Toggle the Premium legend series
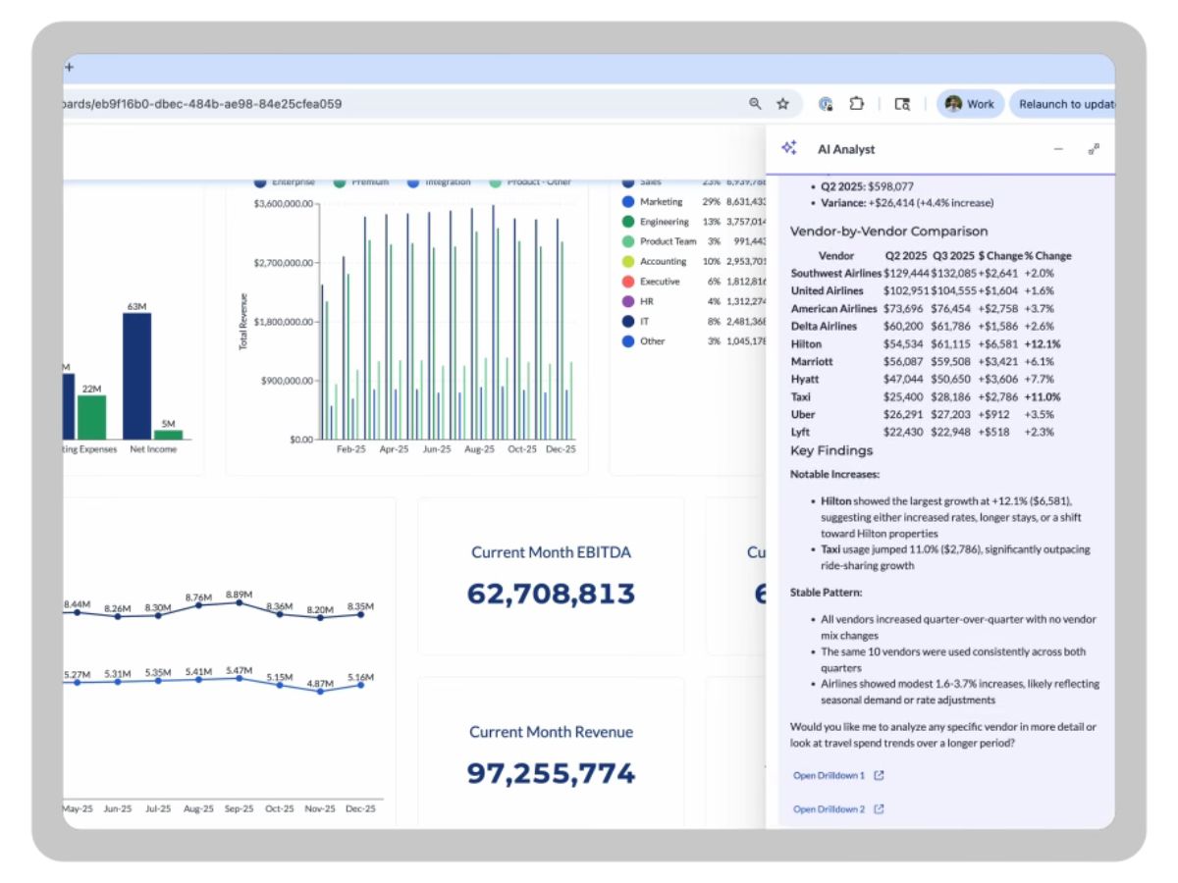 pyautogui.click(x=361, y=182)
